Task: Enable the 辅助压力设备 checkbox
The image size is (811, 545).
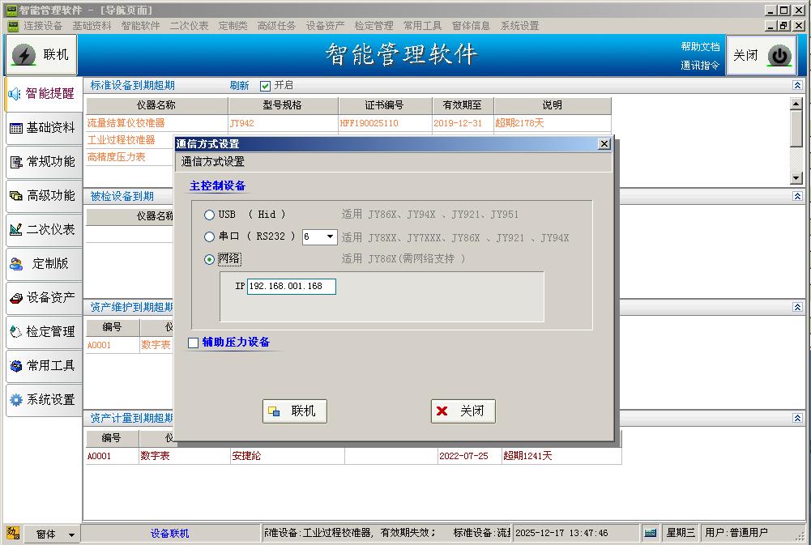Action: (193, 343)
